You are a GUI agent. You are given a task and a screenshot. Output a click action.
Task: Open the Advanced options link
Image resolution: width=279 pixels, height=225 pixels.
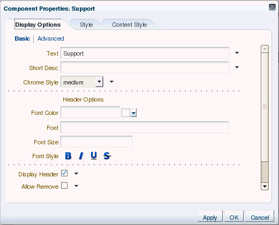51,38
